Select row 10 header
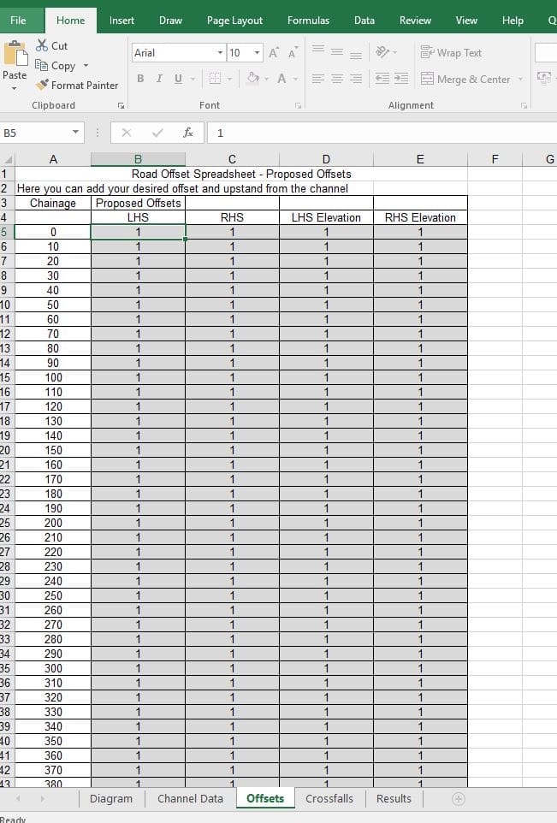The image size is (557, 823). (x=6, y=305)
